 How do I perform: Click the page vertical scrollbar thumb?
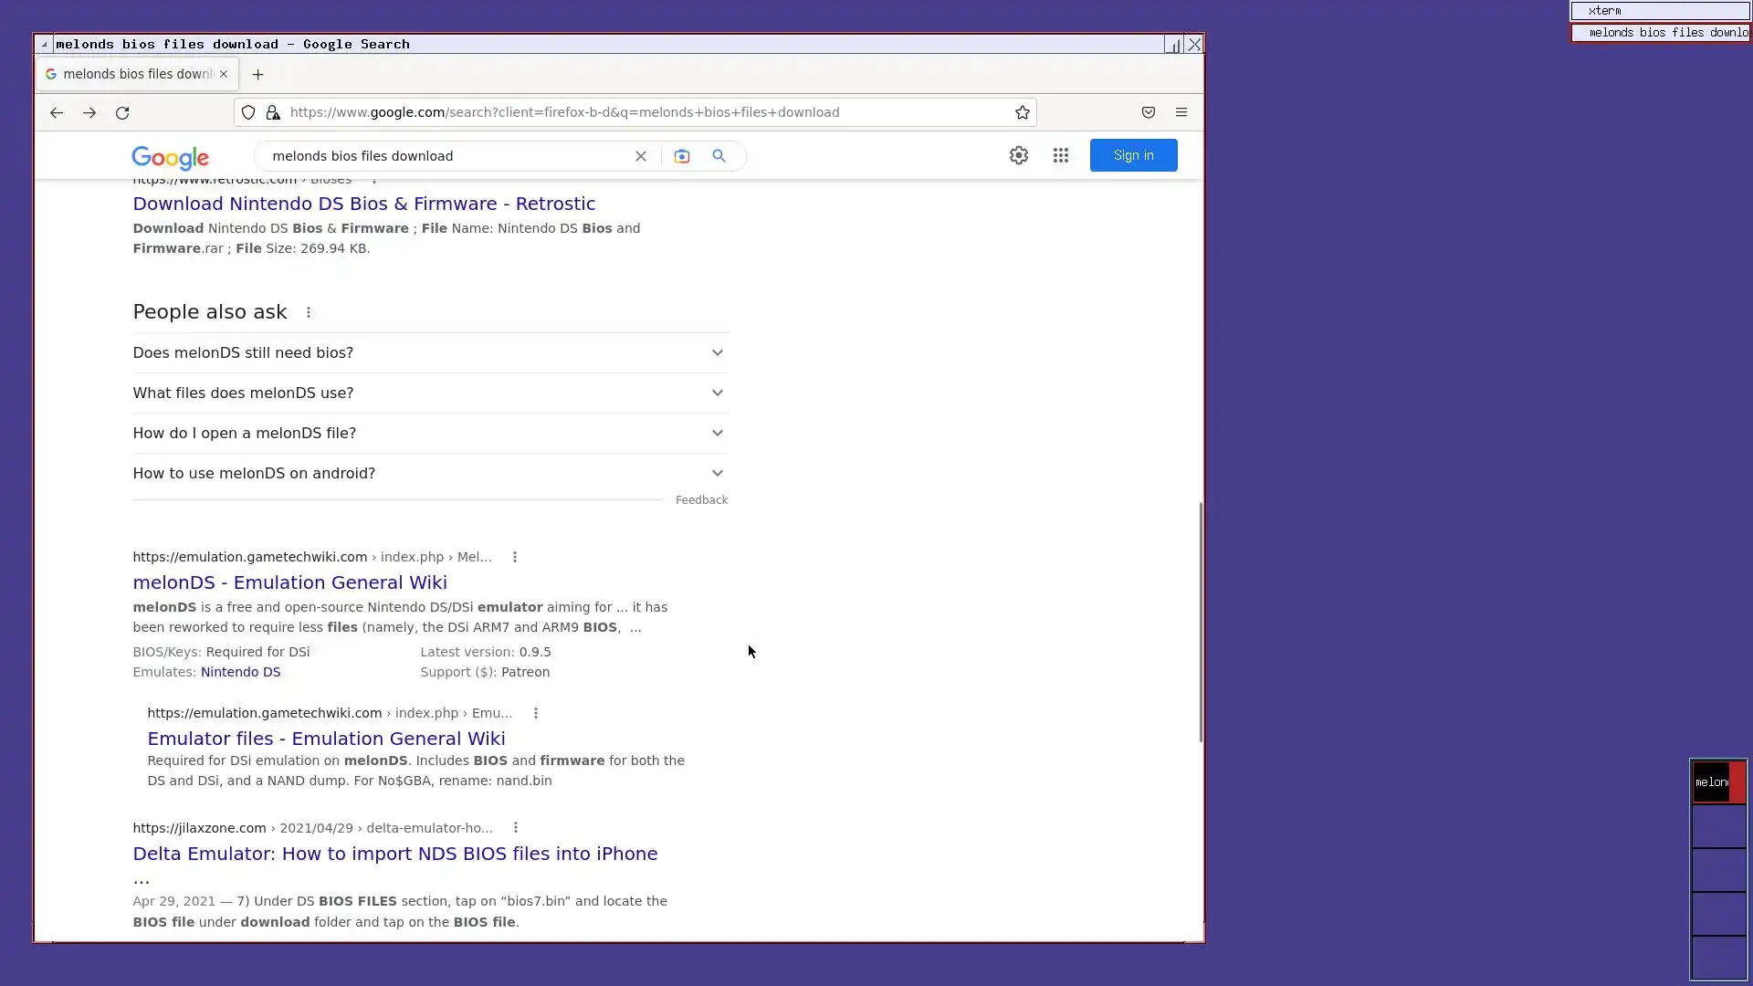point(1200,621)
